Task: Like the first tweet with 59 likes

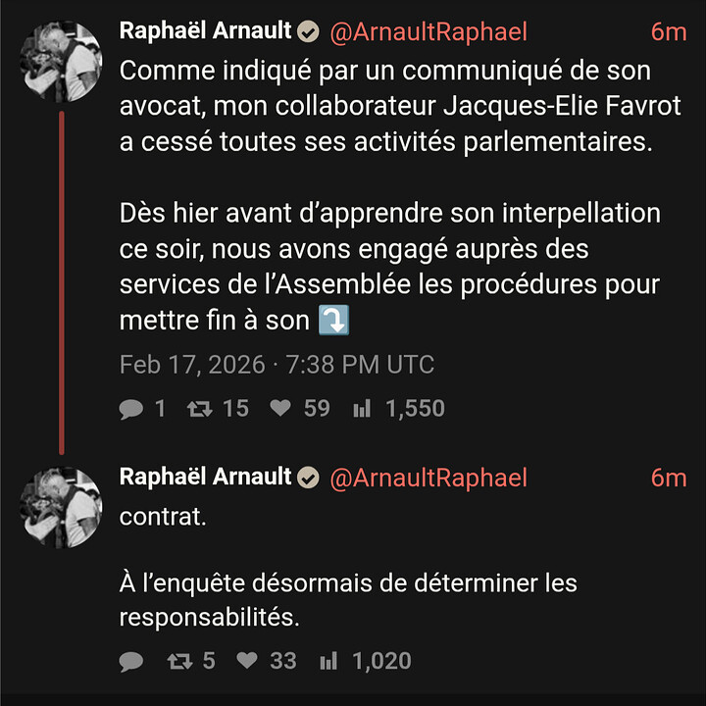Action: click(x=281, y=409)
